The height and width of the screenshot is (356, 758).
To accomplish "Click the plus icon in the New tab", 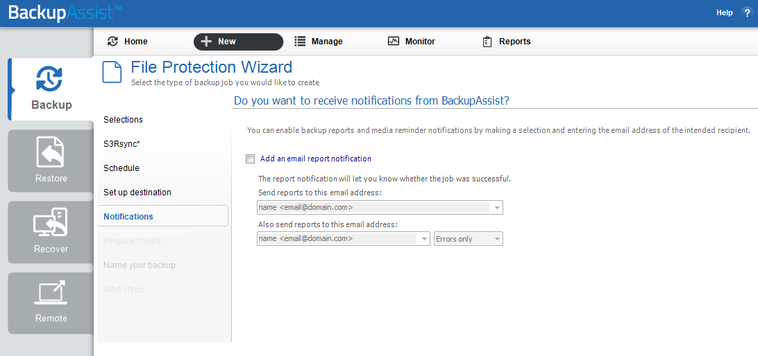I will click(206, 42).
